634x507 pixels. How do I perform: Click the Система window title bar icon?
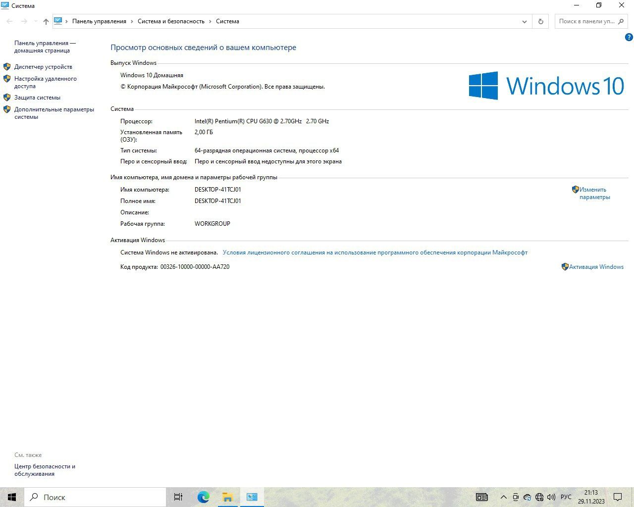tap(5, 5)
